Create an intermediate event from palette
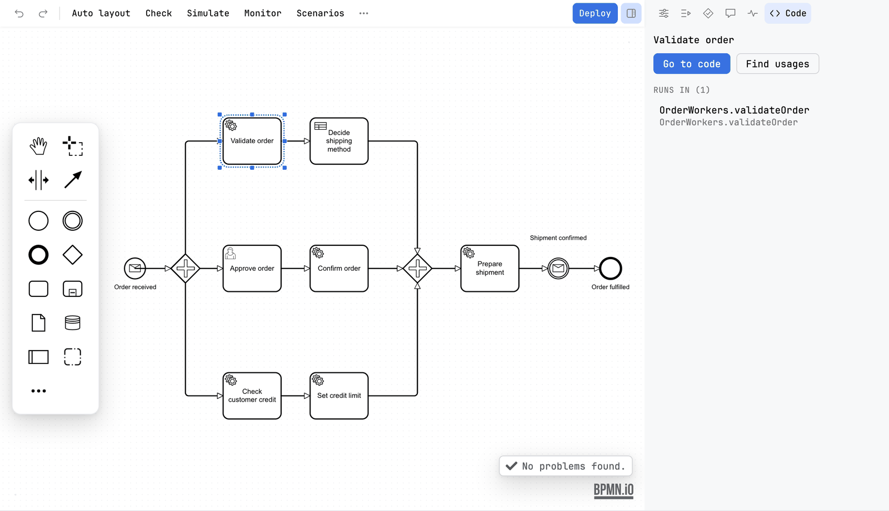The height and width of the screenshot is (511, 889). pos(73,221)
